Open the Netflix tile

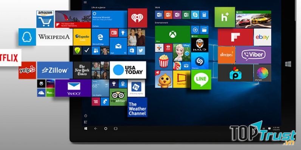tap(11, 58)
